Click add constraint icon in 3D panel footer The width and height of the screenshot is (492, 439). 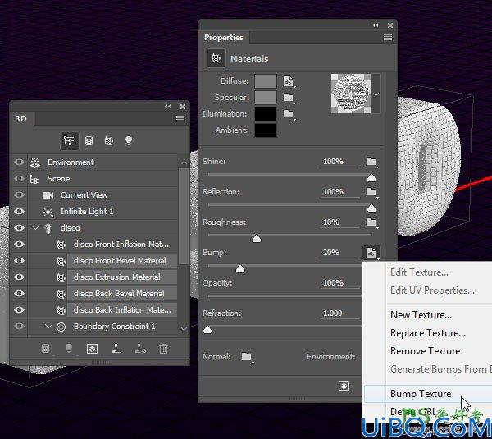tap(140, 348)
